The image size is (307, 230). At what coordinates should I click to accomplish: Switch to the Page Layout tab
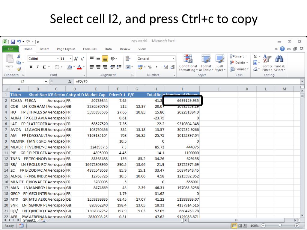tap(66, 49)
